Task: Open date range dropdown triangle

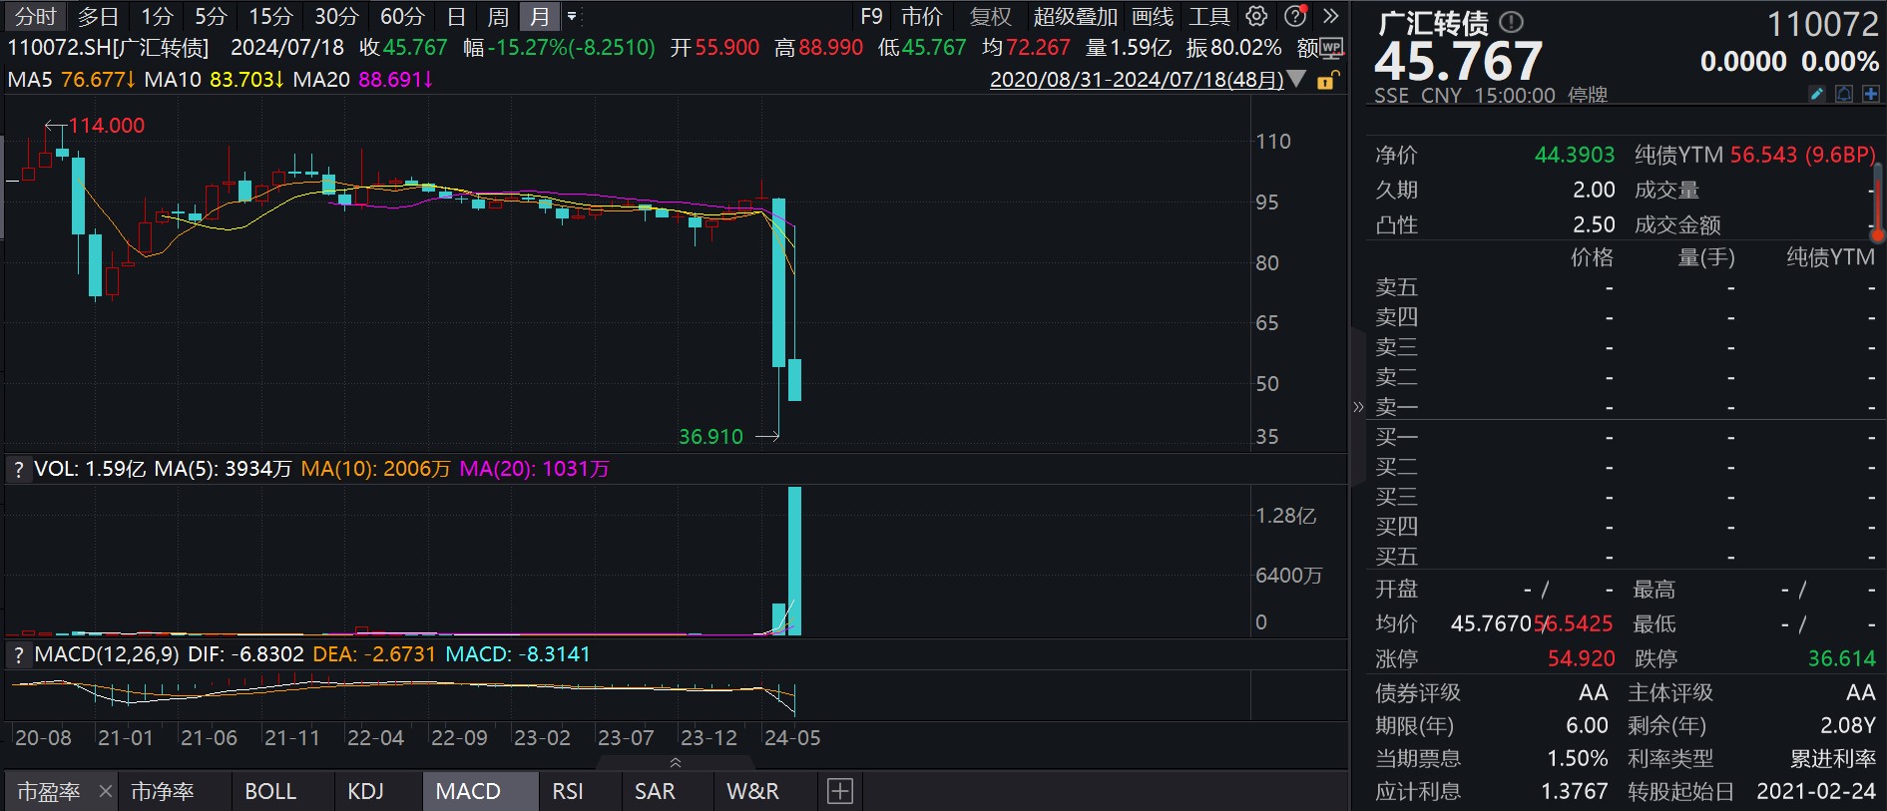Action: tap(1297, 79)
